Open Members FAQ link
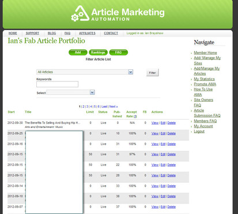The width and height of the screenshot is (238, 214). point(205,121)
